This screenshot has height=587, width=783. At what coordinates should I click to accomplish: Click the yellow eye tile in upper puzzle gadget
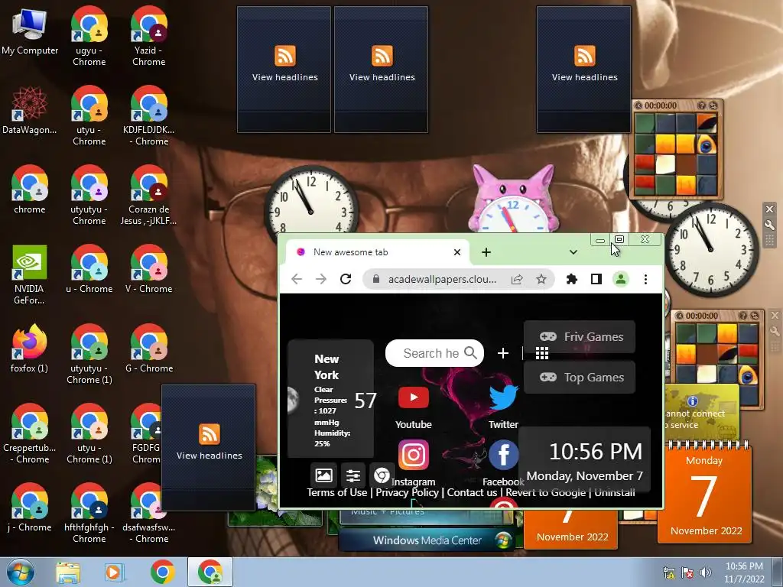(706, 144)
